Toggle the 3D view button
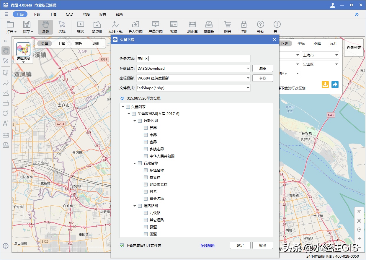This screenshot has width=366, height=260. click(x=359, y=212)
